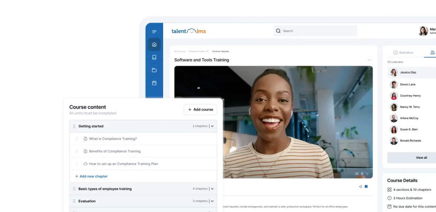This screenshot has height=212, width=436.
Task: Collapse the Getting started section chevron
Action: 212,126
